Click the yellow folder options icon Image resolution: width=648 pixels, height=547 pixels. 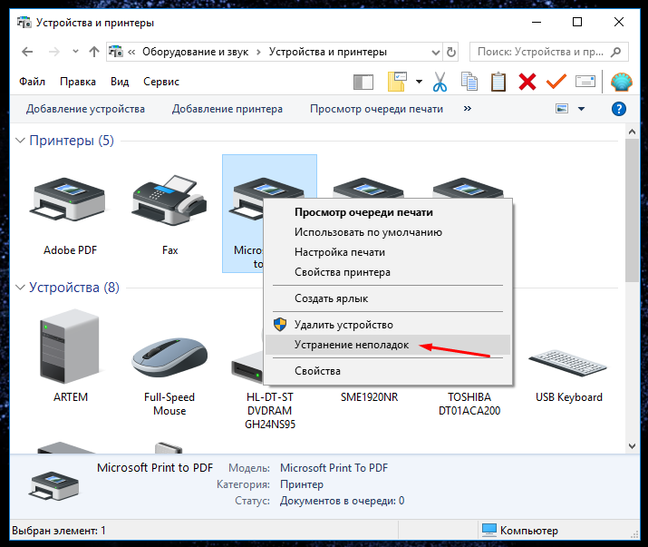397,82
